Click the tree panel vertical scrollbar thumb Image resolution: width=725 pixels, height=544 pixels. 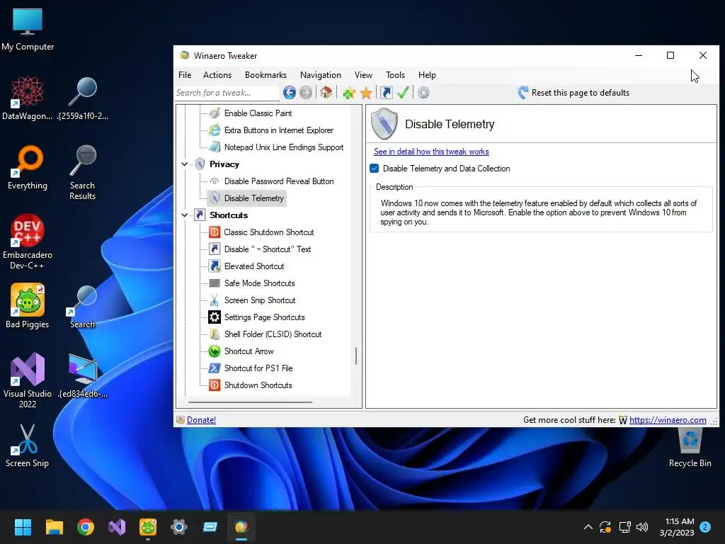(x=356, y=356)
